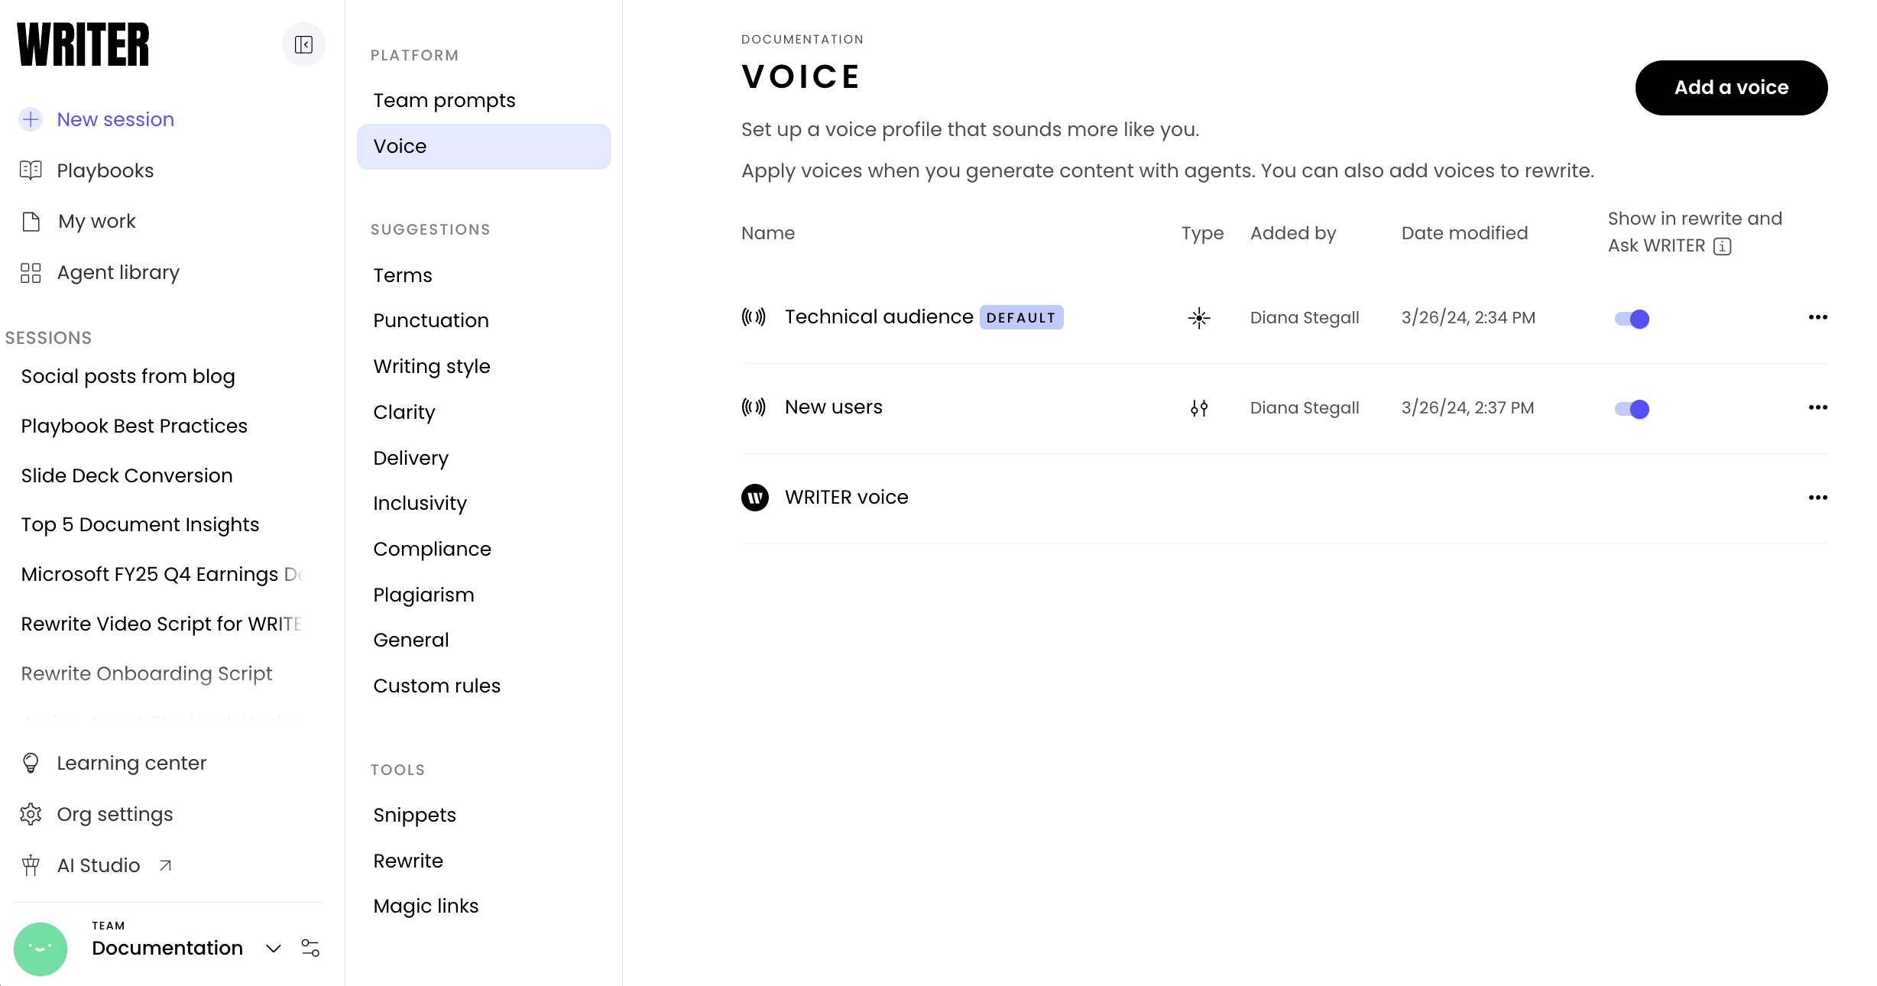This screenshot has height=986, width=1877.
Task: Expand the Documentation team dropdown chevron
Action: (273, 949)
